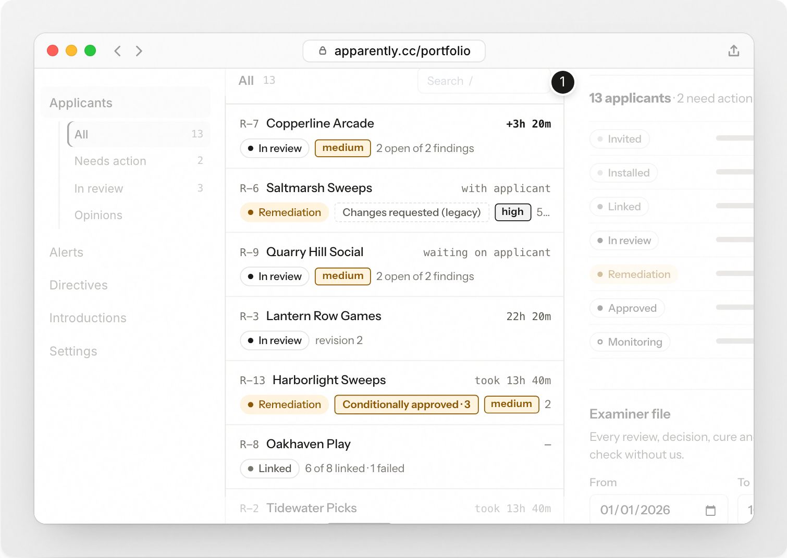The image size is (787, 558).
Task: Open the Alerts section in the sidebar
Action: [x=66, y=252]
